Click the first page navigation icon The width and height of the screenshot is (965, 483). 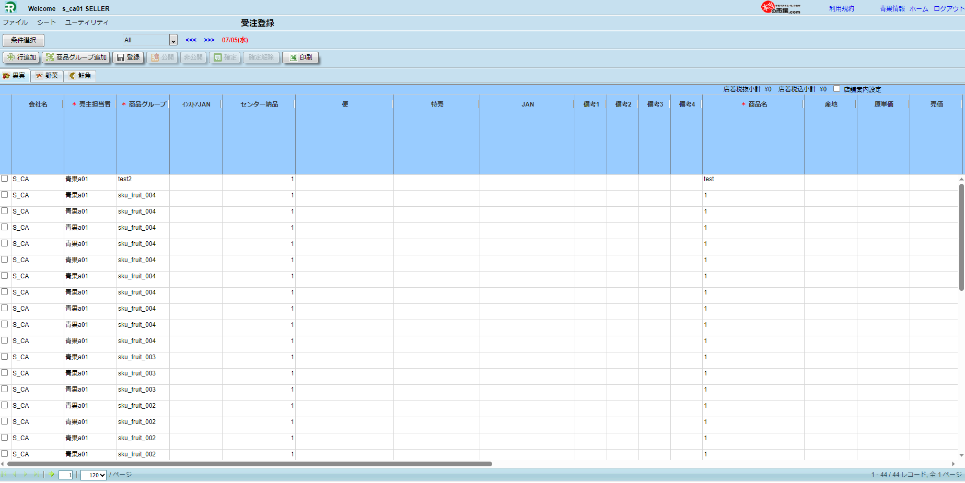pos(4,475)
